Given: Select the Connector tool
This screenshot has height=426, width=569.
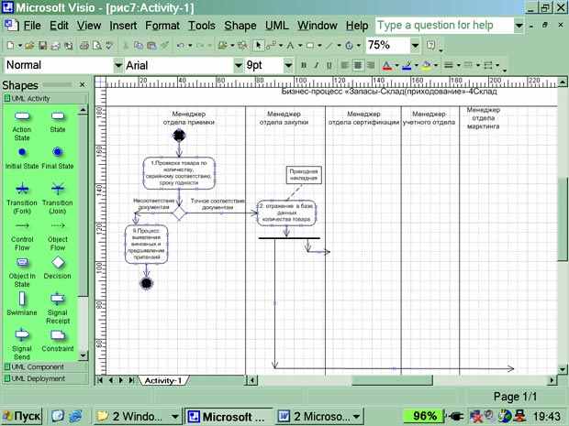Looking at the screenshot, I should [x=271, y=45].
